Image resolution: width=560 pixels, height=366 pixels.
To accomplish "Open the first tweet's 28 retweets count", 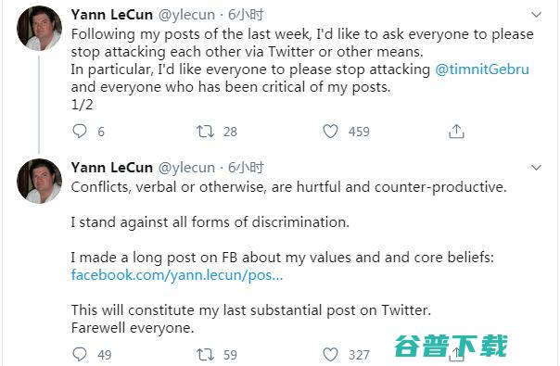I will tap(230, 132).
